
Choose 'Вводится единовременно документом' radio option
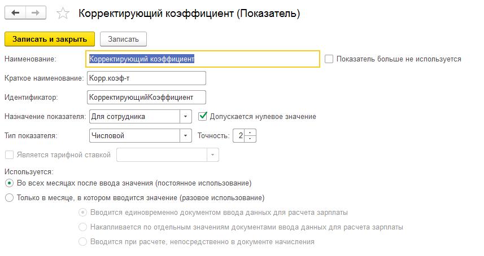pos(83,213)
